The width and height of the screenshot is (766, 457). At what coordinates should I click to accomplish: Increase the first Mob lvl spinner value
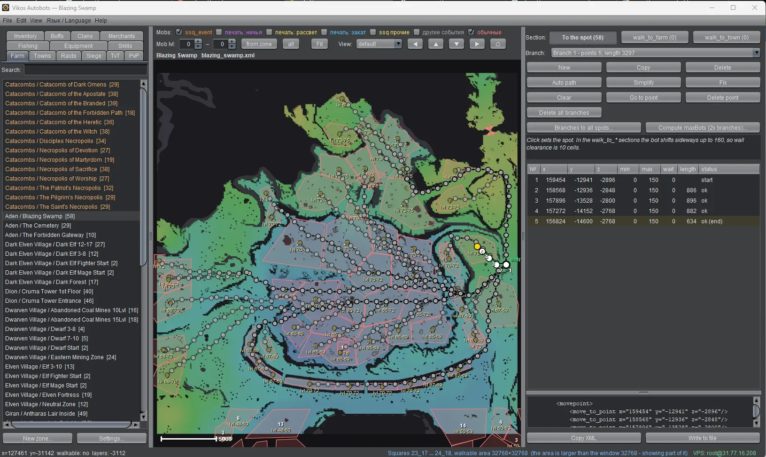(x=198, y=41)
